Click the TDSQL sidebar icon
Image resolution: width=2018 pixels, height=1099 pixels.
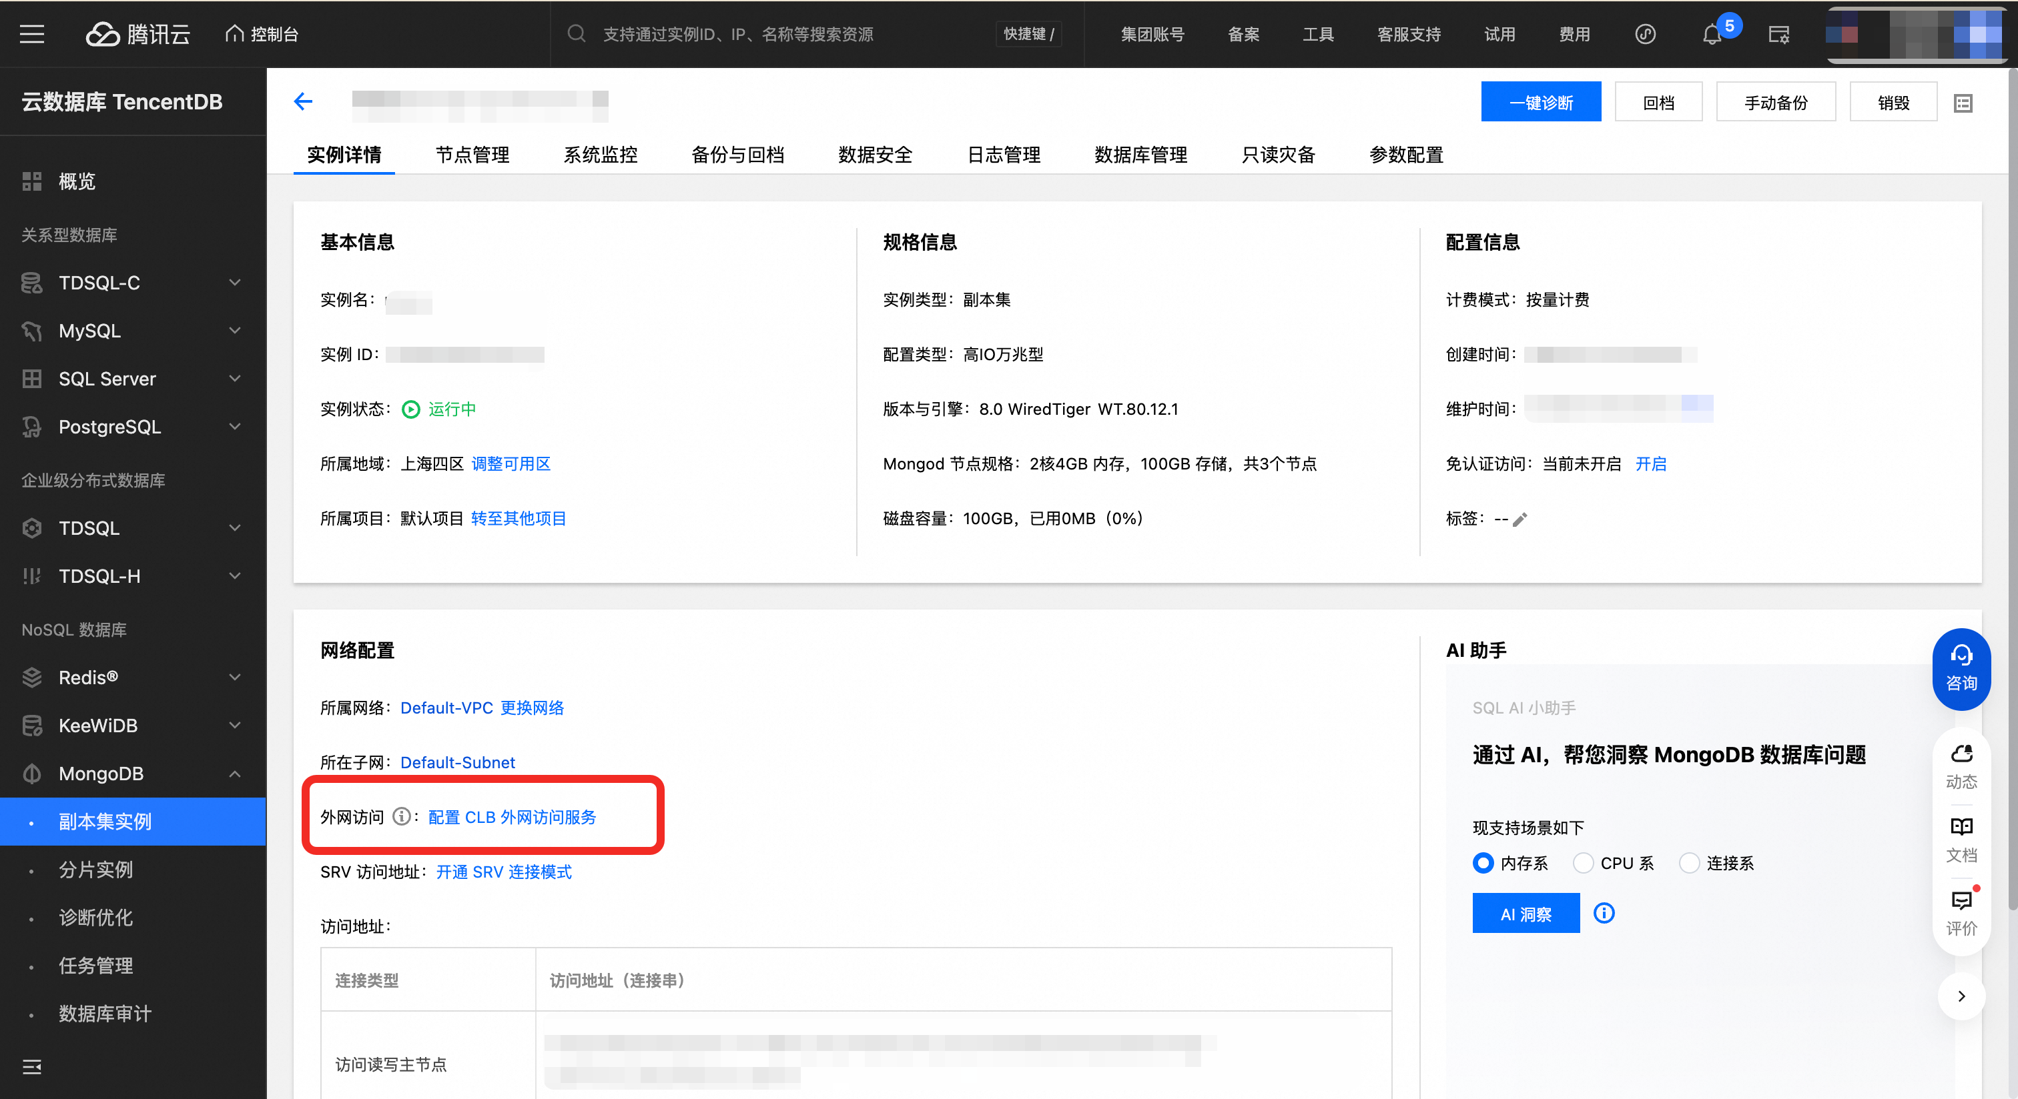coord(32,528)
